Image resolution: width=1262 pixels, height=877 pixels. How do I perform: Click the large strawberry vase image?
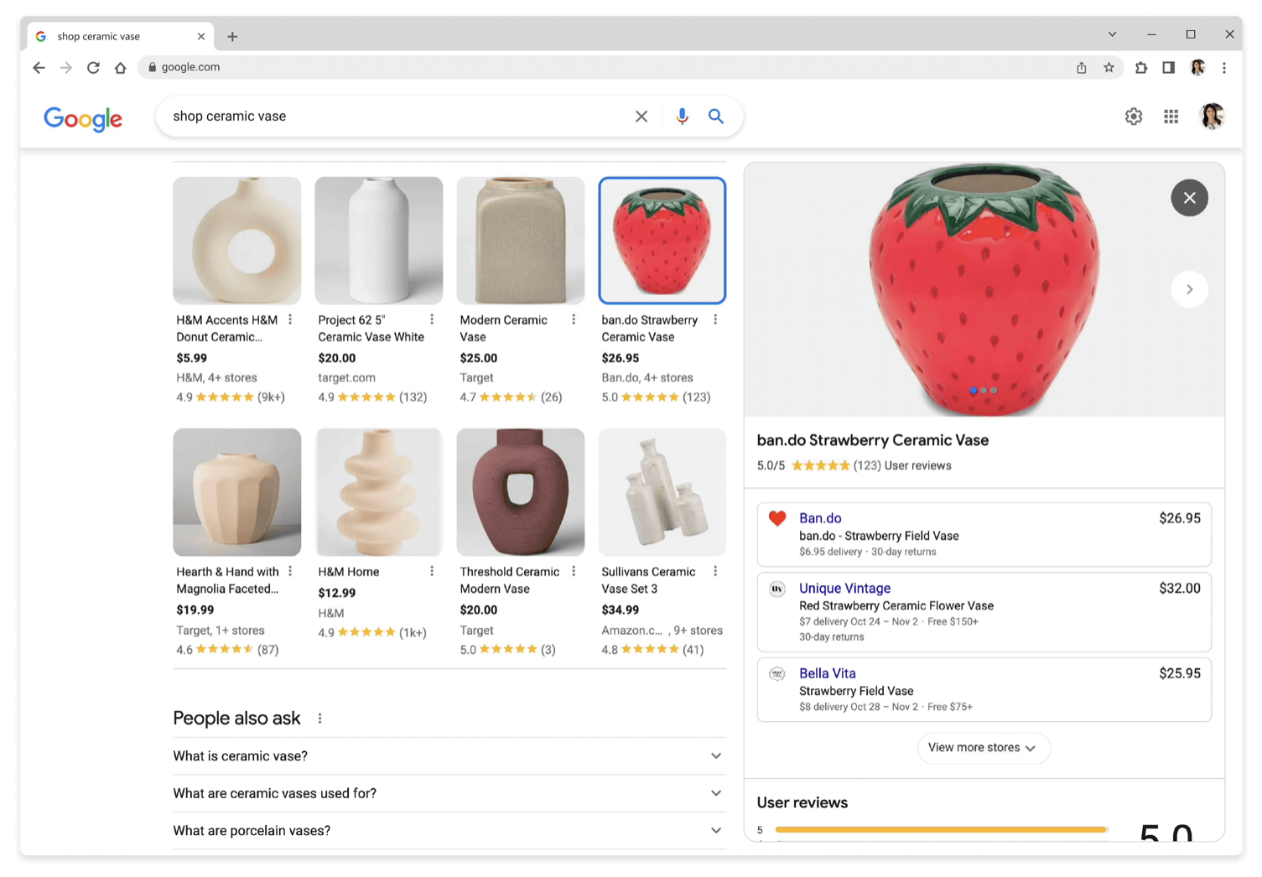click(x=984, y=289)
